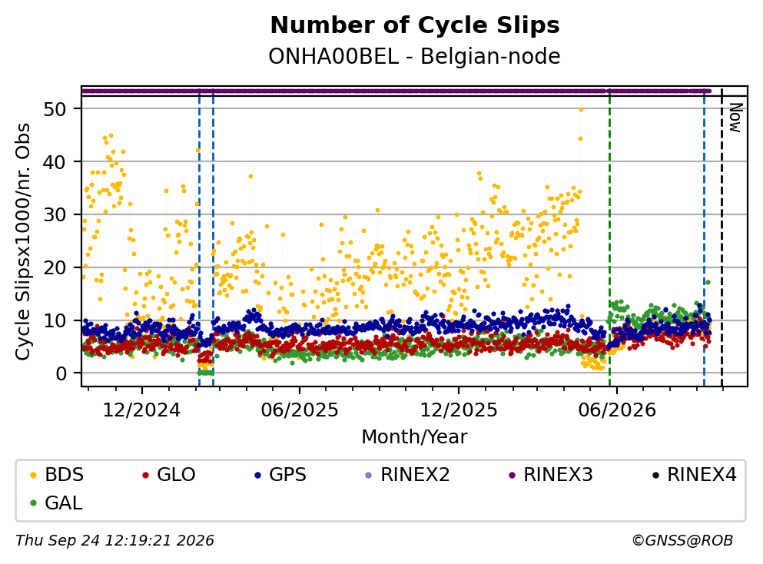Select the BDS legend label
Image resolution: width=763 pixels, height=564 pixels.
click(x=65, y=475)
